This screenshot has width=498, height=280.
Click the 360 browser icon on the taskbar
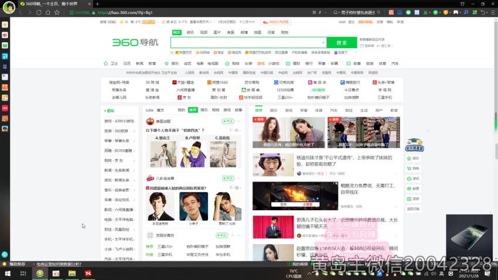(40, 274)
